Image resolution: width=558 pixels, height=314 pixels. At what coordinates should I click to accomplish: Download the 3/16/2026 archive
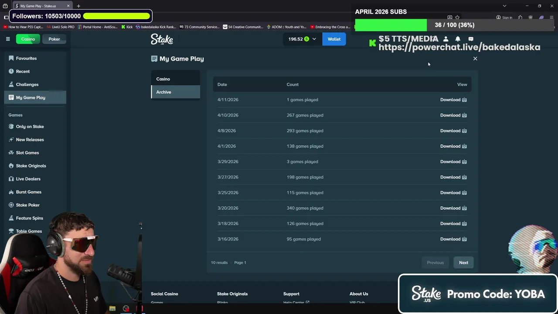pos(453,239)
